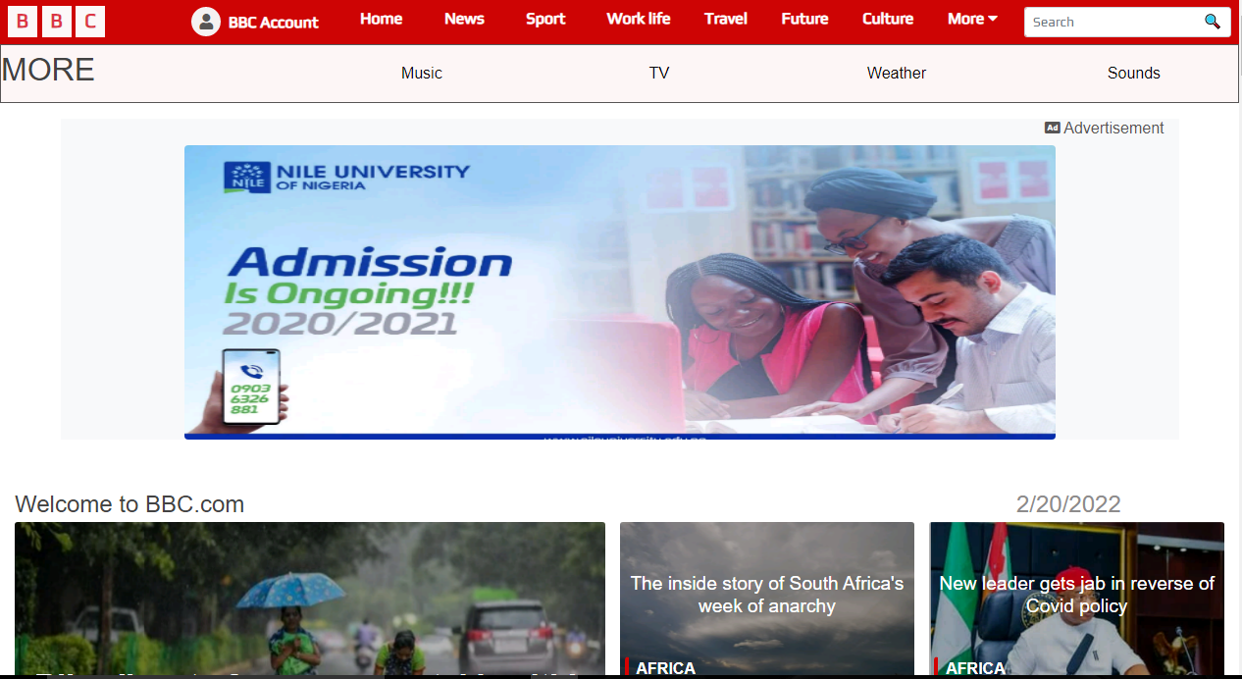Open 'New leader gets jab in reverse of Covid policy'
This screenshot has height=679, width=1242.
1077,595
